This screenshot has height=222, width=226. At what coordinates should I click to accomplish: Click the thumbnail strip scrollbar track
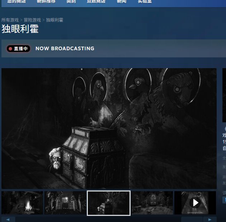click(x=109, y=219)
